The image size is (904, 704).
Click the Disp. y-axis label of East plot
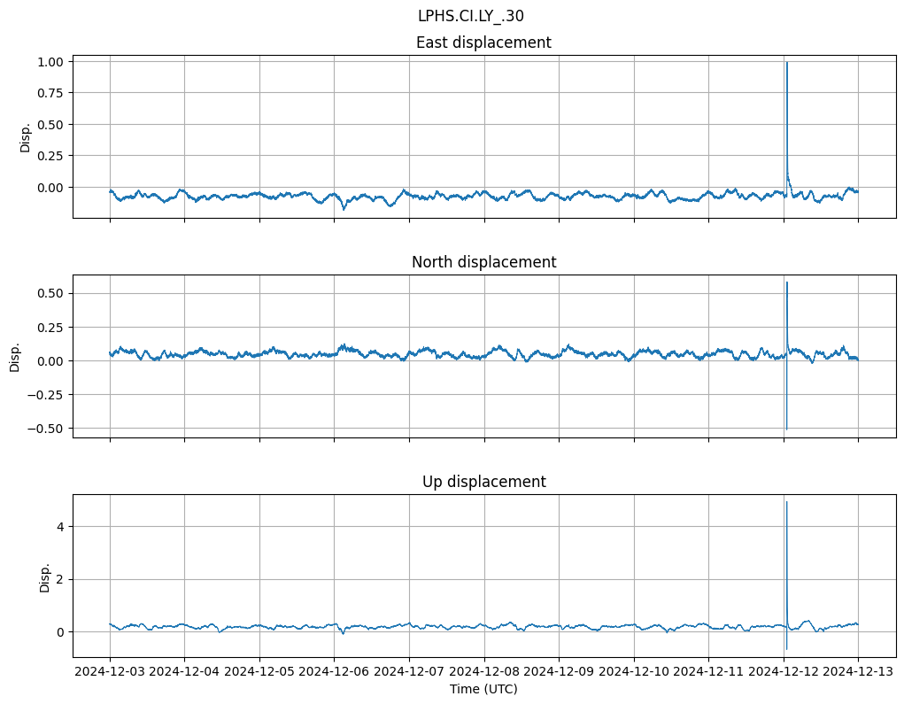coord(26,136)
